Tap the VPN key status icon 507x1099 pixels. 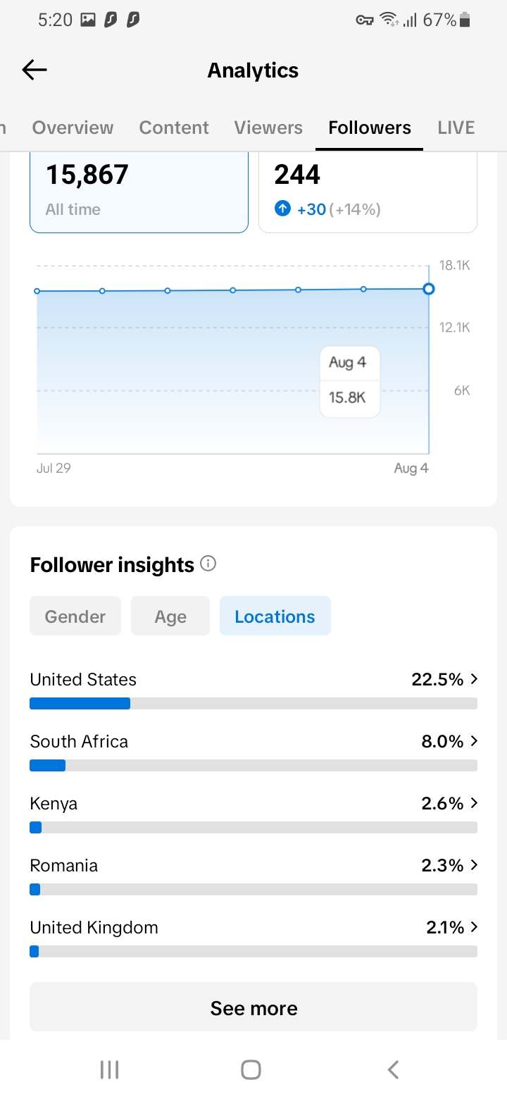pyautogui.click(x=364, y=20)
